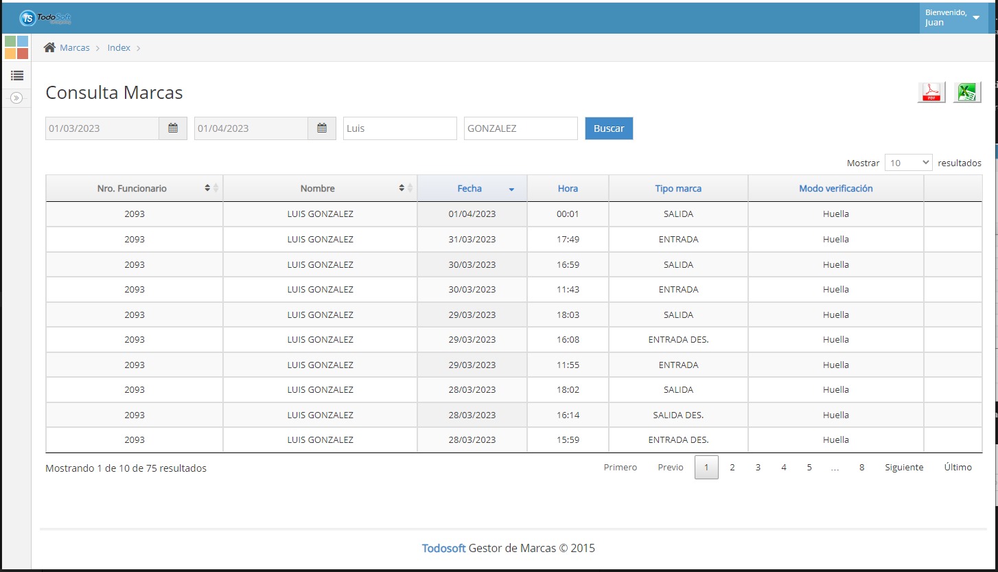Image resolution: width=998 pixels, height=572 pixels.
Task: Go to Previo page
Action: pyautogui.click(x=671, y=468)
